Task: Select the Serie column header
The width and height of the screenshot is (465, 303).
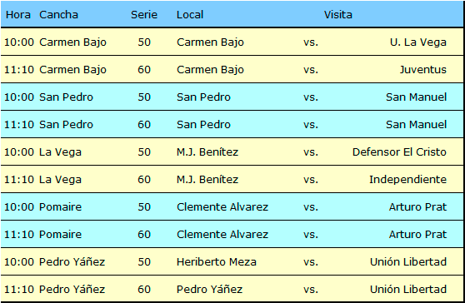Action: click(144, 14)
